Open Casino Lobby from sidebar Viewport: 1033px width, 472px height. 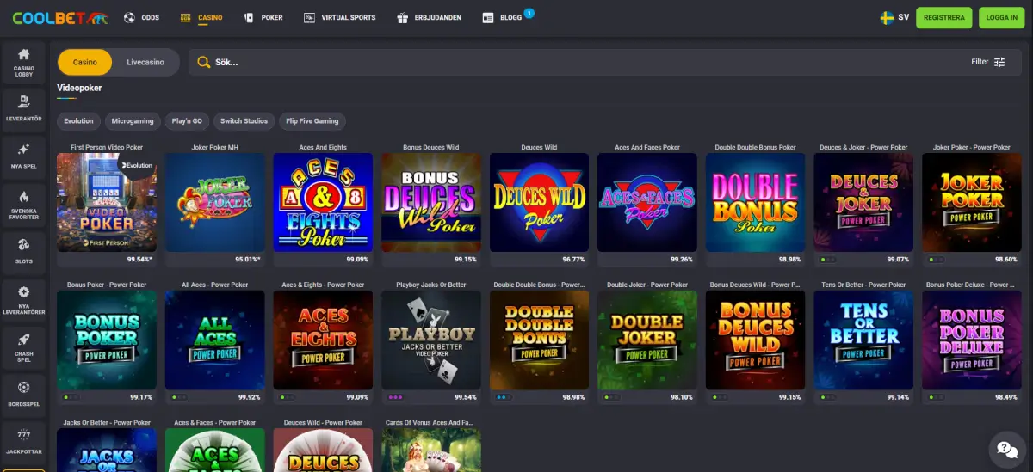23,62
